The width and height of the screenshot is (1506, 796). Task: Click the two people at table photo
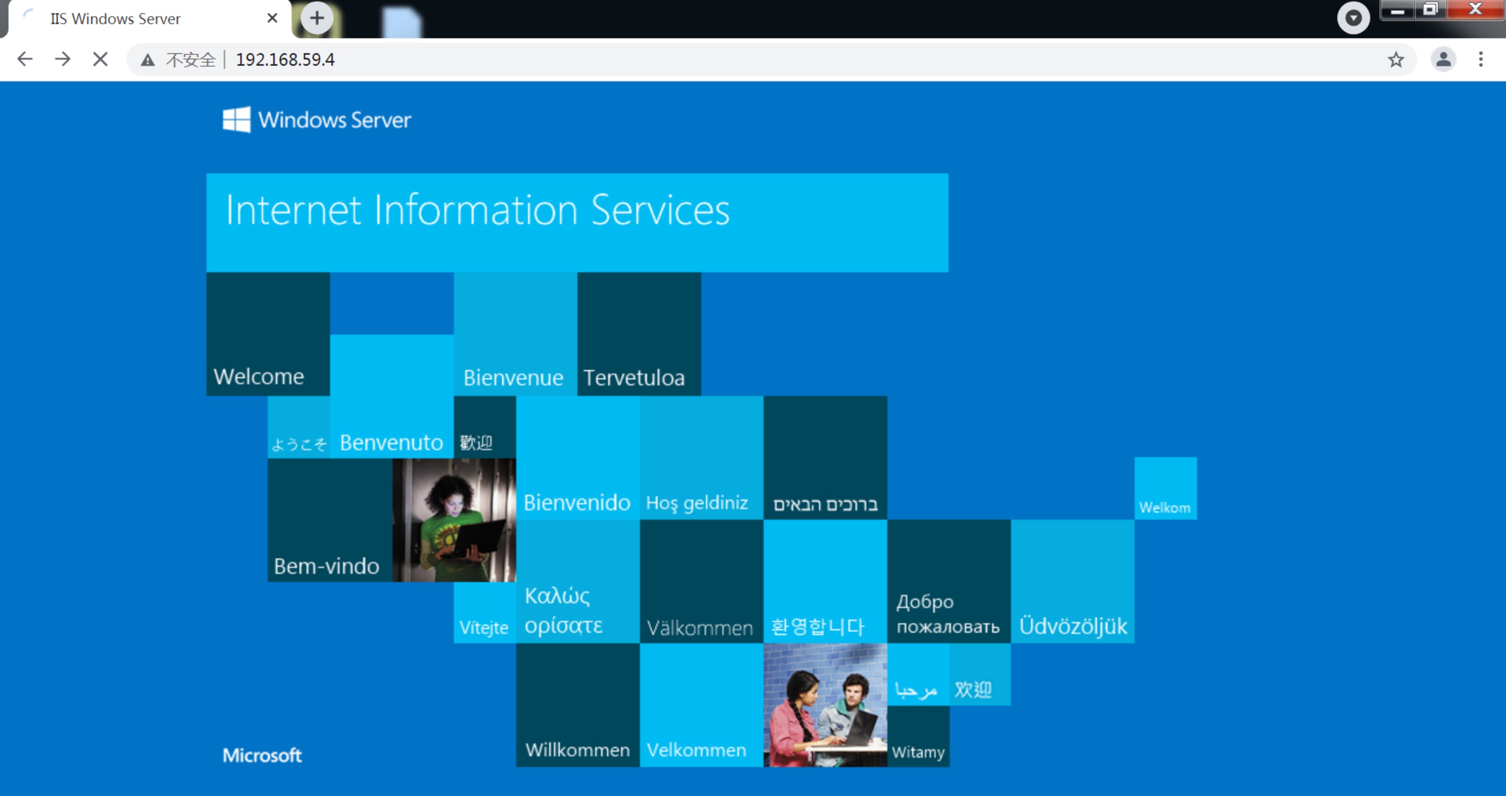click(825, 705)
